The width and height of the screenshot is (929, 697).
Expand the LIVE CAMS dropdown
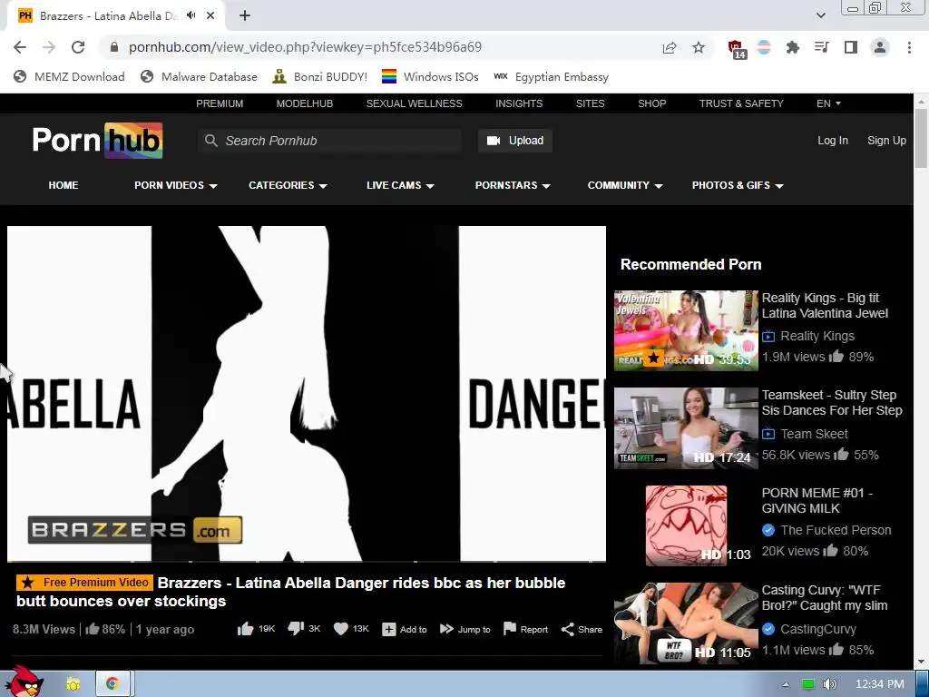[400, 185]
